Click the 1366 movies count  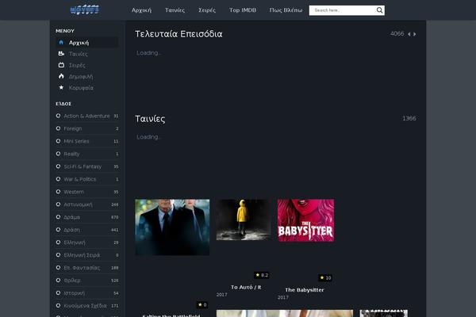[x=409, y=118]
